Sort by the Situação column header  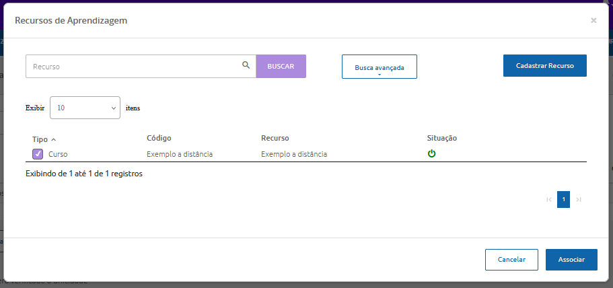(441, 138)
